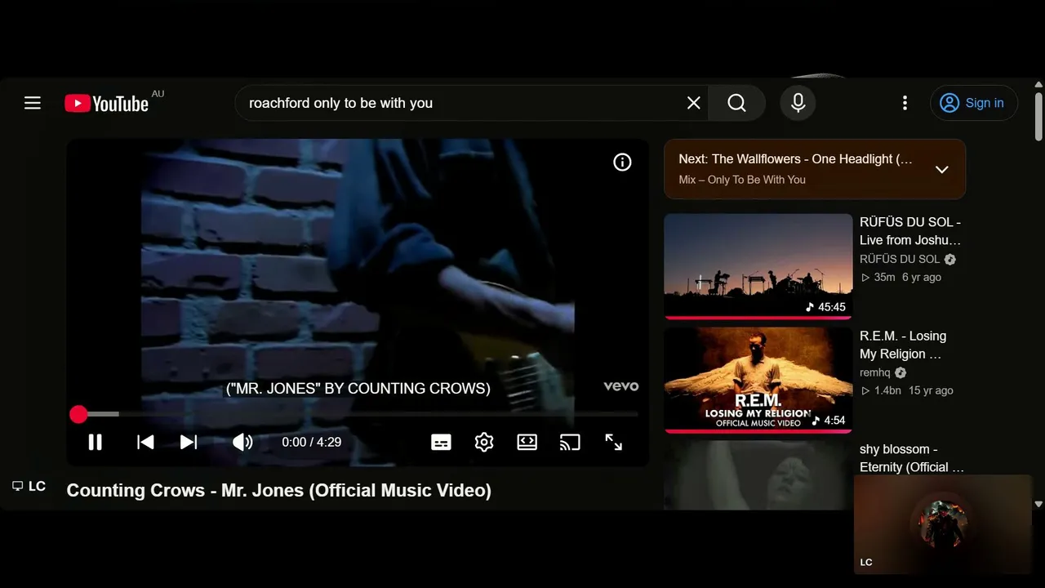The image size is (1045, 588).
Task: Visit the RÜFÜS DU SOL channel name
Action: (900, 259)
